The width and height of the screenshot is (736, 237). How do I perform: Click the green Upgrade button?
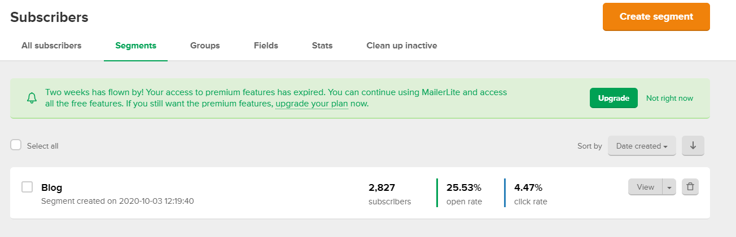tap(614, 98)
